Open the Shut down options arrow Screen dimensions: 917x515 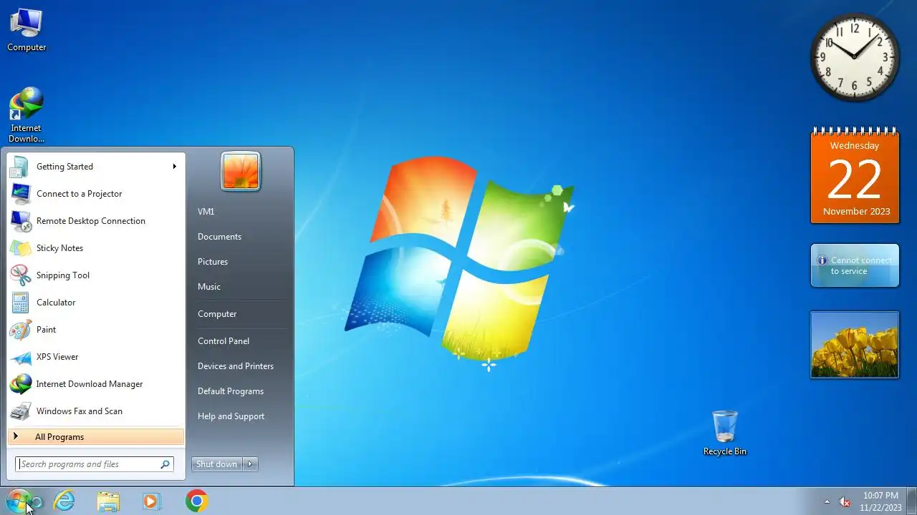pyautogui.click(x=250, y=464)
